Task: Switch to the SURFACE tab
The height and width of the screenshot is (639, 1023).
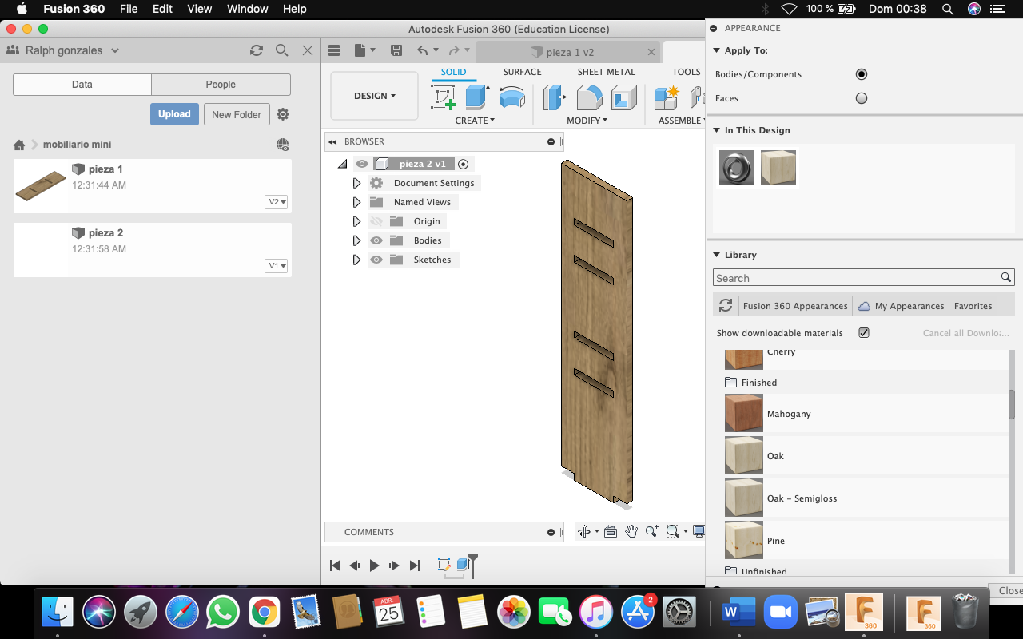Action: pos(522,72)
